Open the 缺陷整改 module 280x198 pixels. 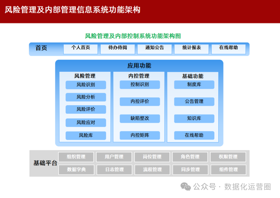(140, 119)
